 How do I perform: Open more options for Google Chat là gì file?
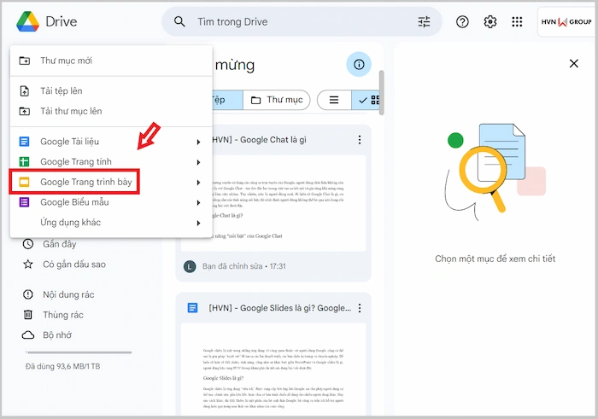pos(360,140)
